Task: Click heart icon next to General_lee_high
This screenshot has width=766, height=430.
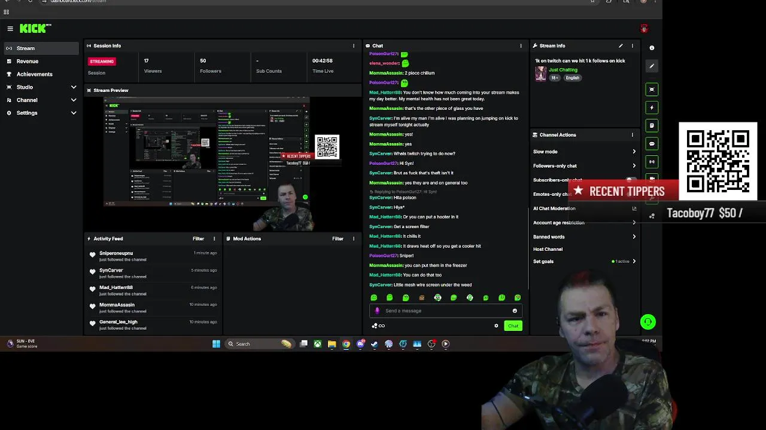Action: click(x=92, y=324)
